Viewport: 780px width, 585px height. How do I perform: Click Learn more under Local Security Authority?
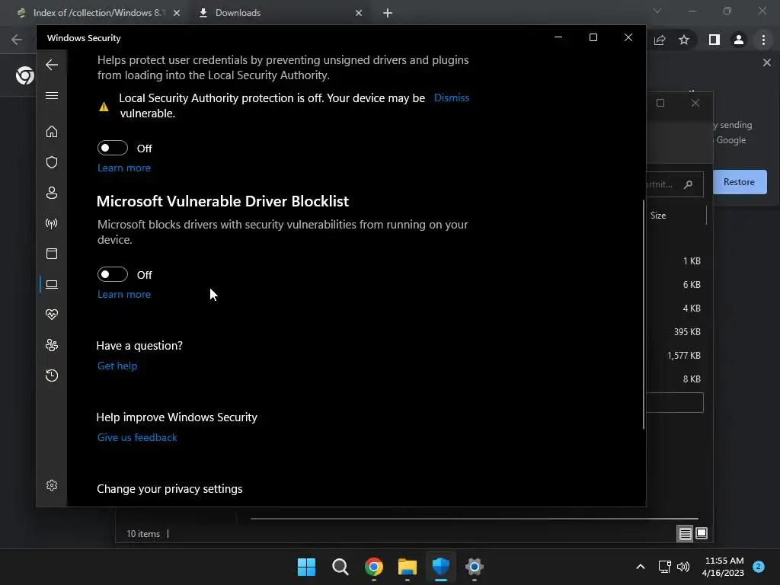pos(124,168)
